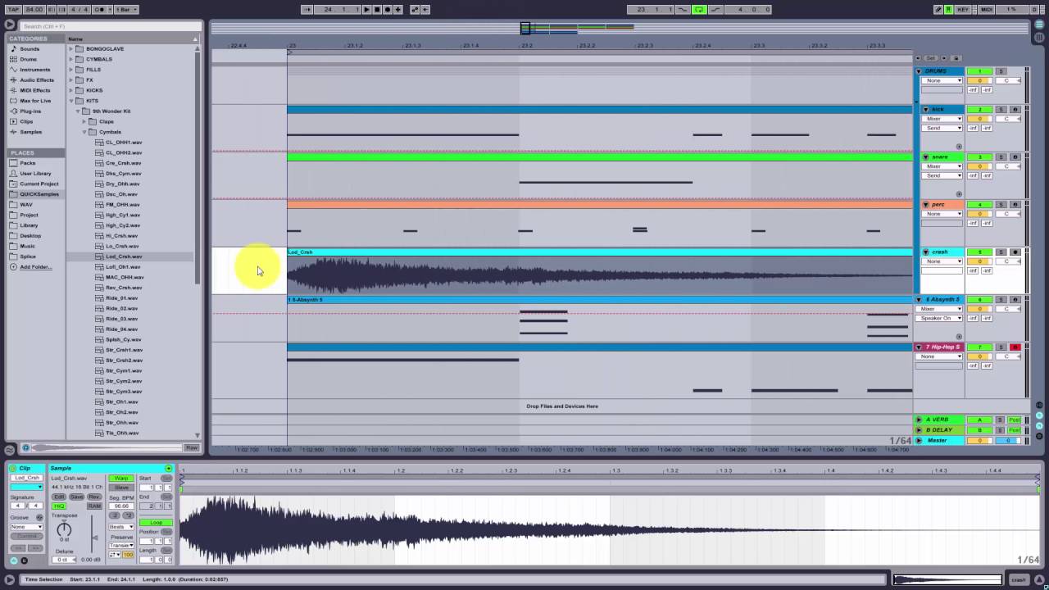The height and width of the screenshot is (590, 1049).
Task: Stop playback with the Stop button
Action: [377, 10]
